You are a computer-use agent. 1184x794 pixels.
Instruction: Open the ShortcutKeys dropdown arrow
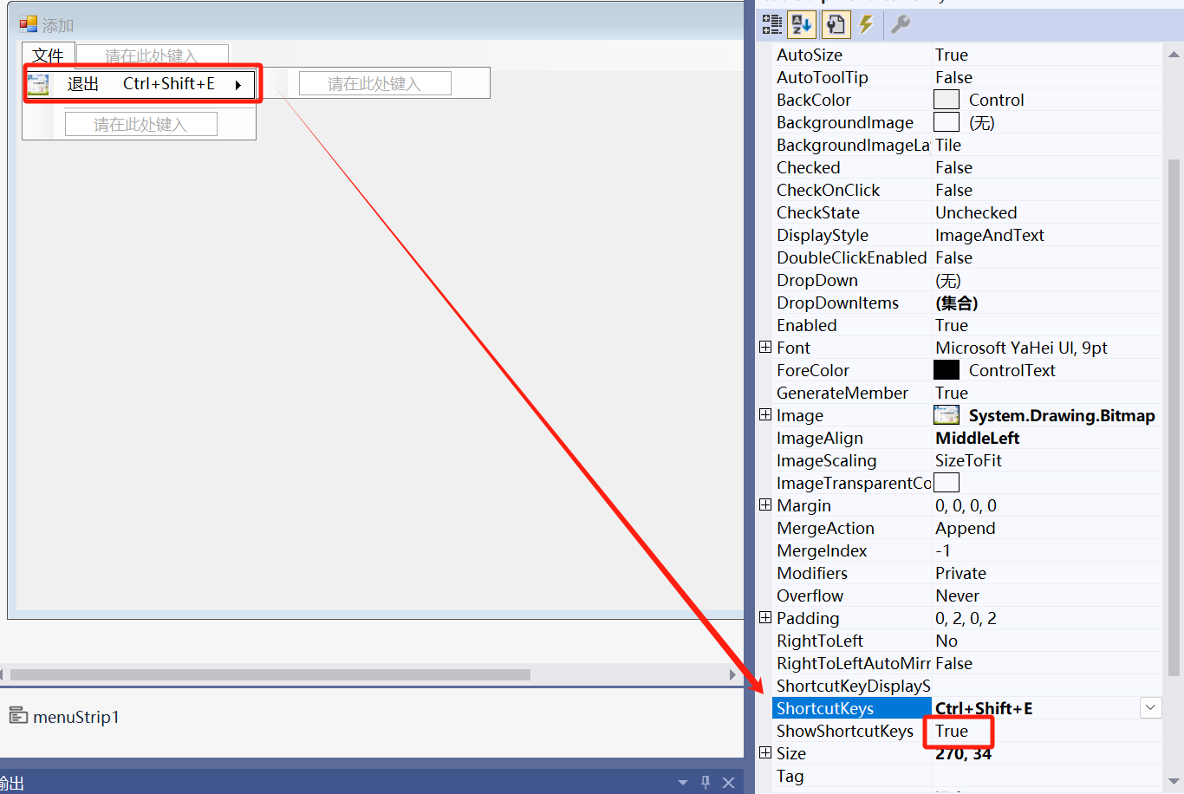coord(1150,708)
